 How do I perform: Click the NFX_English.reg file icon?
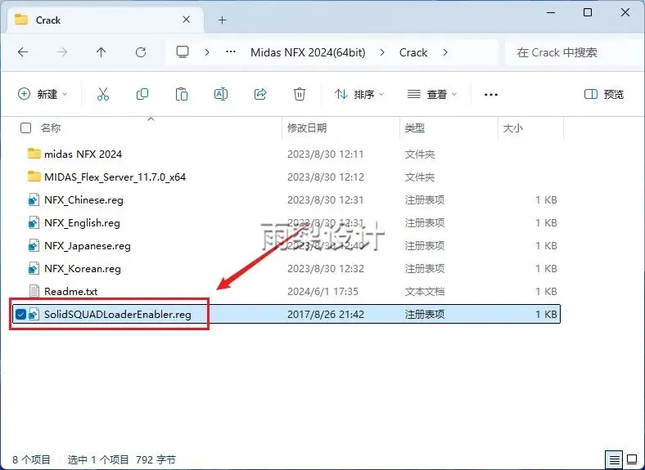pyautogui.click(x=34, y=222)
